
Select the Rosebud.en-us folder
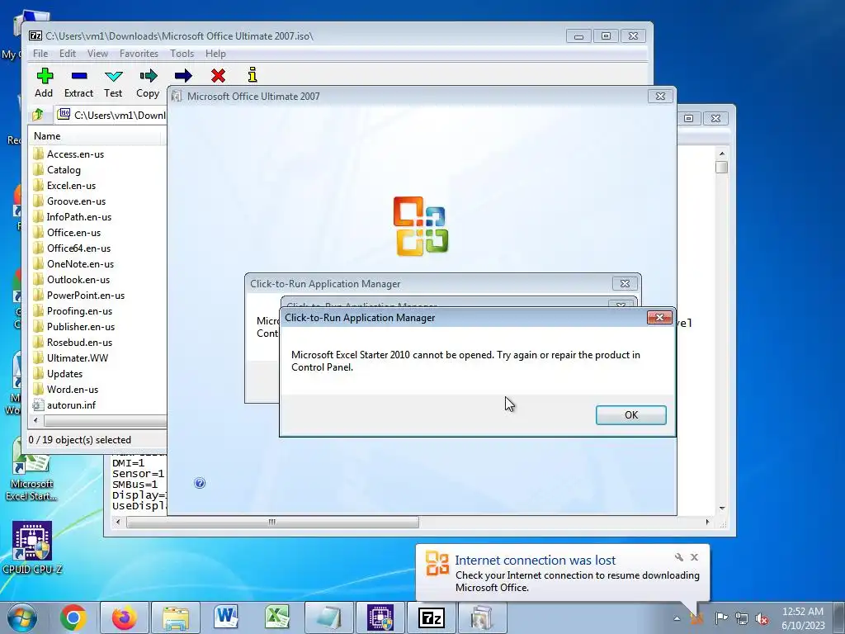click(73, 342)
